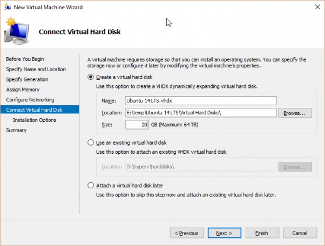
Task: Go to Installation Options sub-step
Action: (35, 120)
